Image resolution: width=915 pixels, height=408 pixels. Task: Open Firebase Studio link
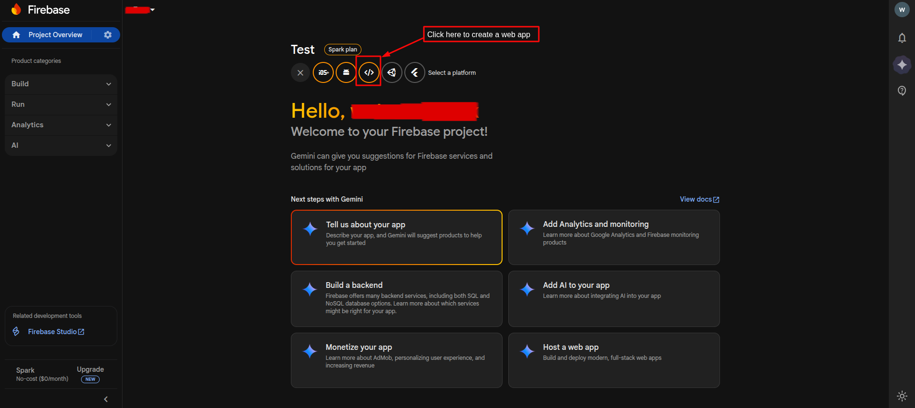tap(56, 332)
